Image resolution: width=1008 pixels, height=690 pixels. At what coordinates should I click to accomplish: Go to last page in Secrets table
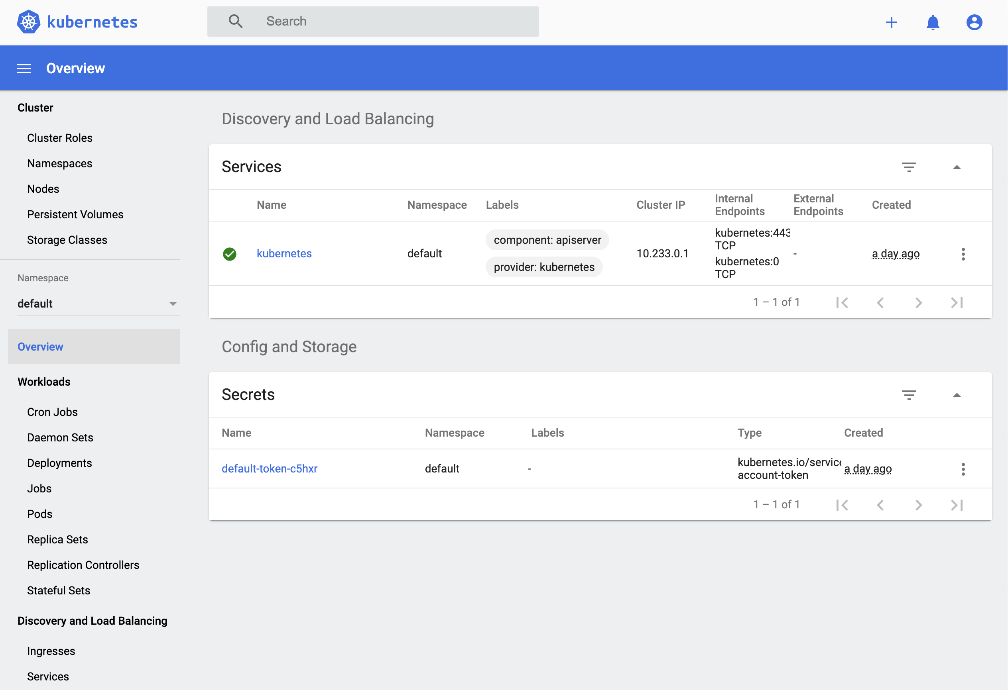tap(957, 505)
